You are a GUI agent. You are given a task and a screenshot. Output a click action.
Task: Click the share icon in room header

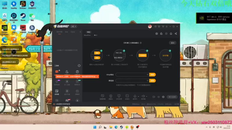[176, 34]
